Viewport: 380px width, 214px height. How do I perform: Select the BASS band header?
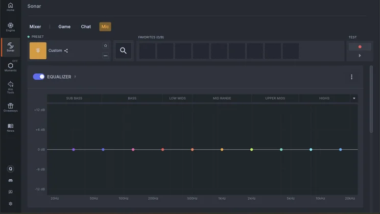(132, 98)
